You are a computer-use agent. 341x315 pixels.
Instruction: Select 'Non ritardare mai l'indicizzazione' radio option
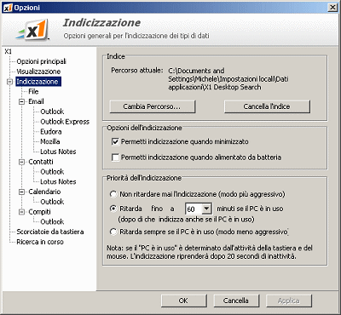point(113,194)
